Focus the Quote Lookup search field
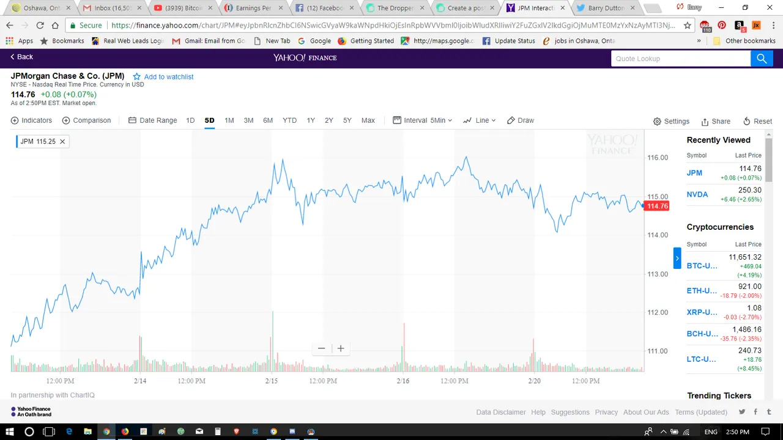 (680, 59)
